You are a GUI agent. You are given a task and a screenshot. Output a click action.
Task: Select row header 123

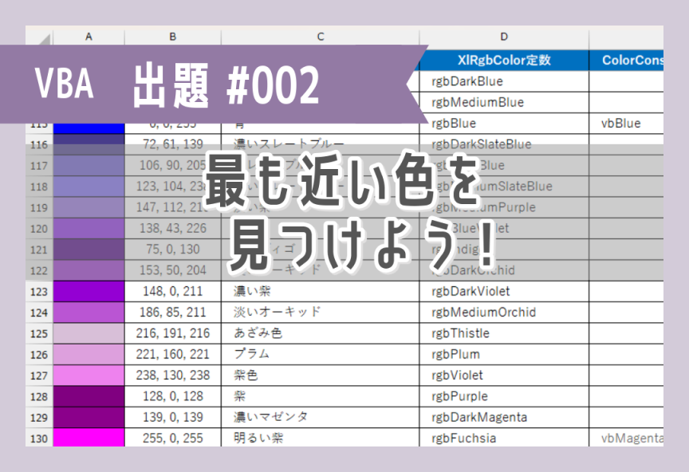pyautogui.click(x=39, y=291)
